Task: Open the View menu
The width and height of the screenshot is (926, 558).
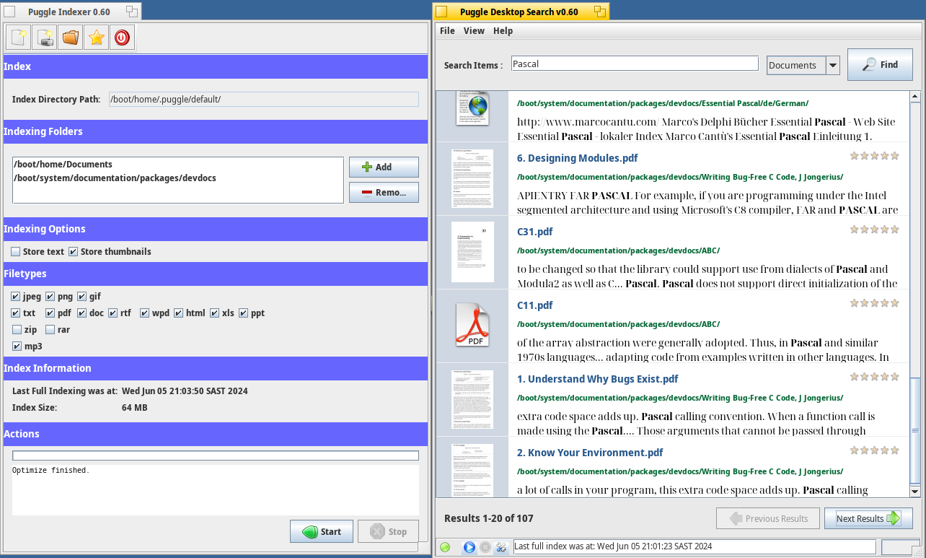Action: (474, 31)
